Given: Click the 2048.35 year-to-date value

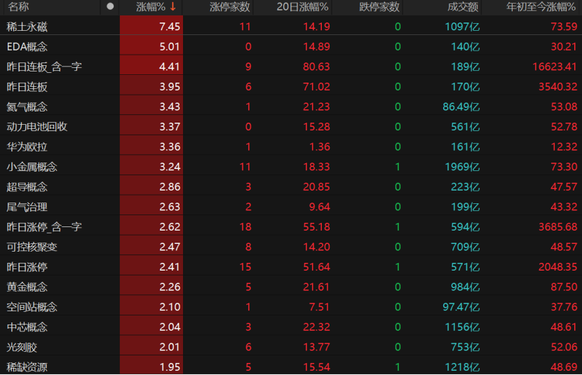Looking at the screenshot, I should (x=558, y=267).
